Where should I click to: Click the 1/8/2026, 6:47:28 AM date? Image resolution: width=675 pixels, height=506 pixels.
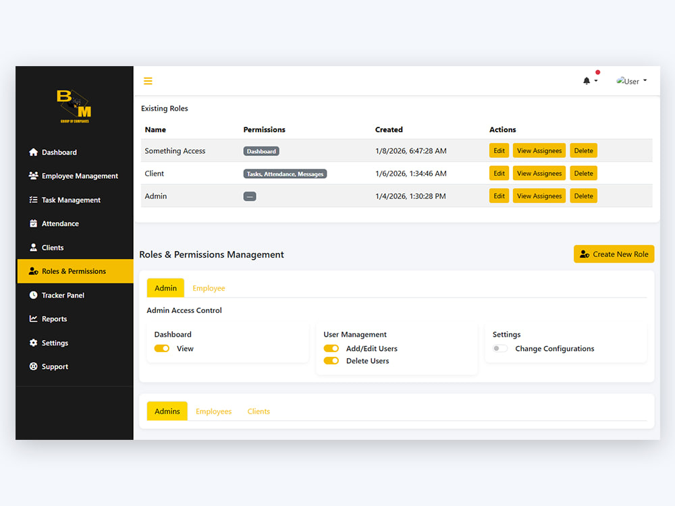[410, 150]
